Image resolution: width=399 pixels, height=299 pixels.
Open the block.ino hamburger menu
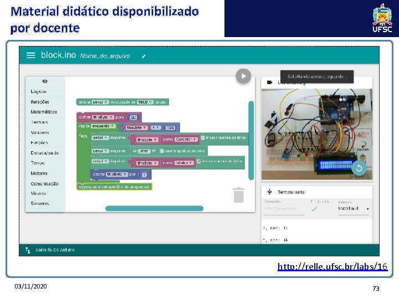(31, 55)
